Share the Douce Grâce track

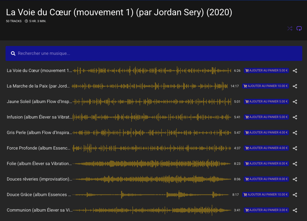(x=295, y=195)
